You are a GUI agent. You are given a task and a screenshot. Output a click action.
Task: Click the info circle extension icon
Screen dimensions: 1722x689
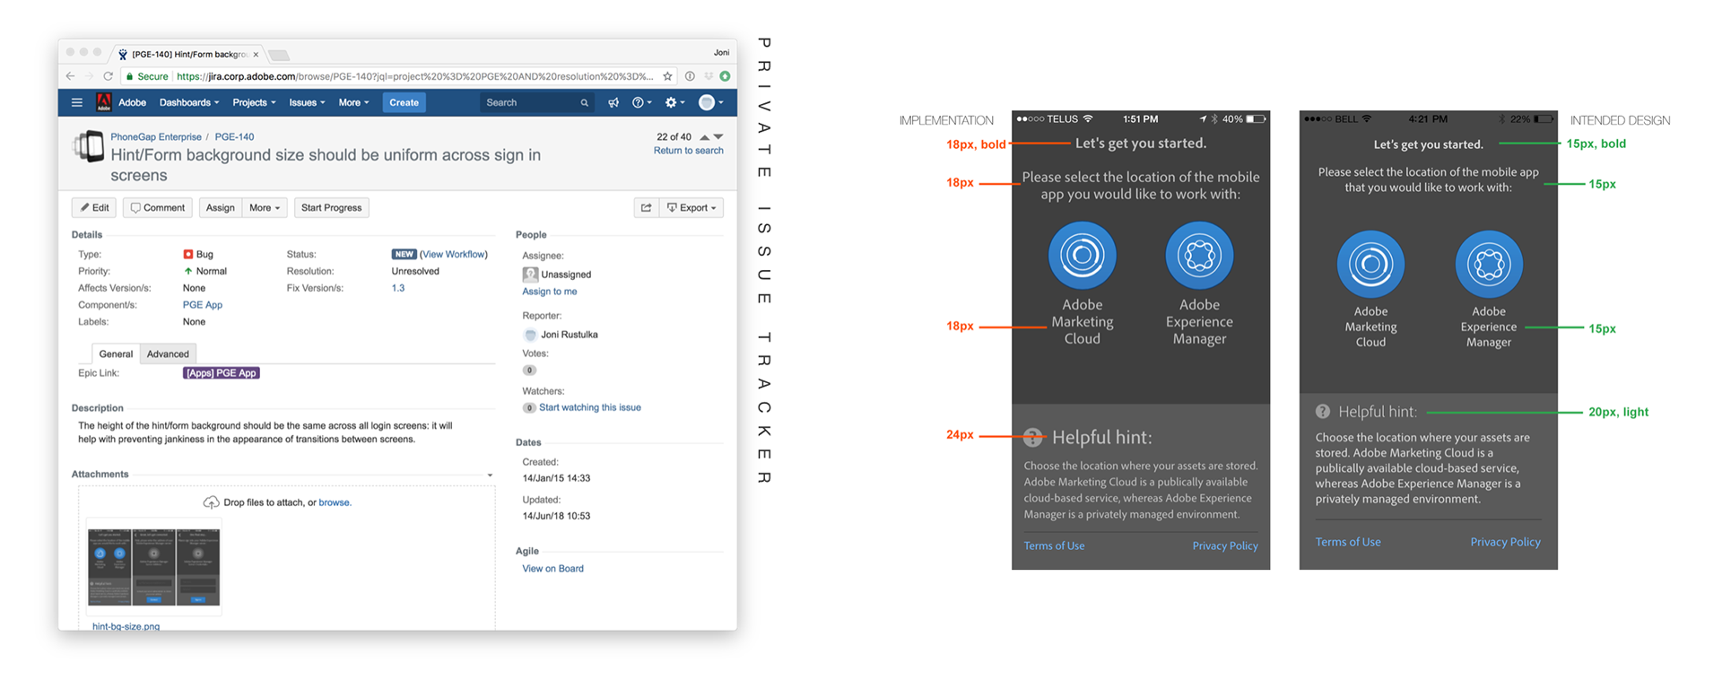[690, 76]
